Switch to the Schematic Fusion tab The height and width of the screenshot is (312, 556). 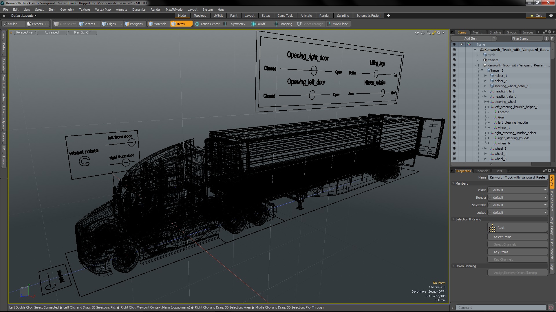pos(368,16)
